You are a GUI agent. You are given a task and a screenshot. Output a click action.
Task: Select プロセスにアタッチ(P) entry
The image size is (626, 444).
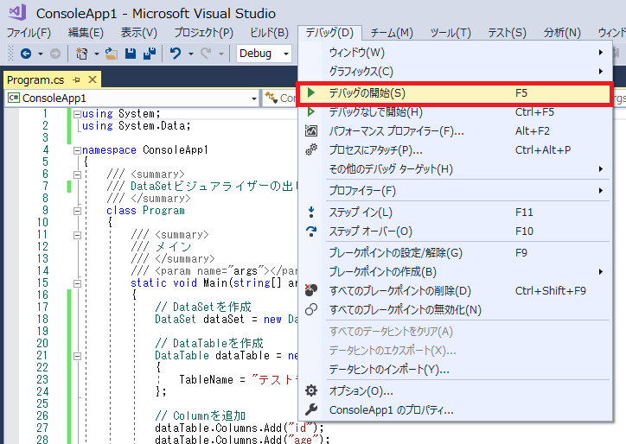tap(456, 149)
